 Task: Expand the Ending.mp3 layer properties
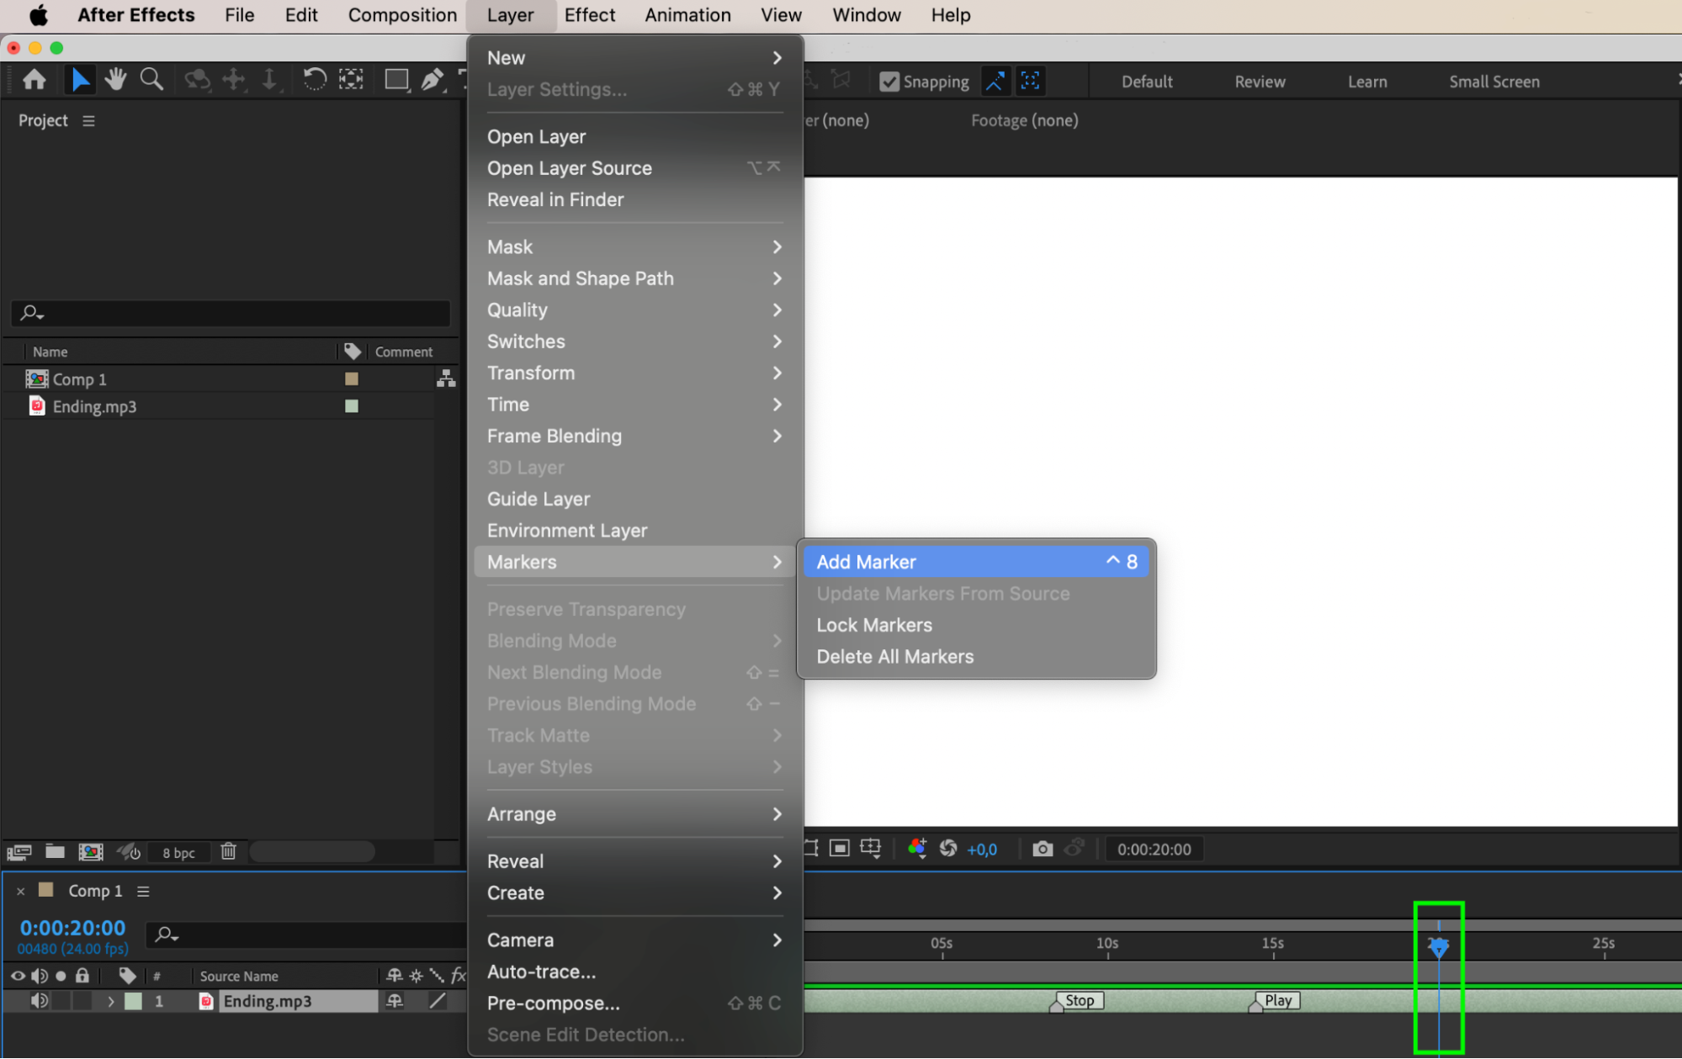coord(110,1001)
